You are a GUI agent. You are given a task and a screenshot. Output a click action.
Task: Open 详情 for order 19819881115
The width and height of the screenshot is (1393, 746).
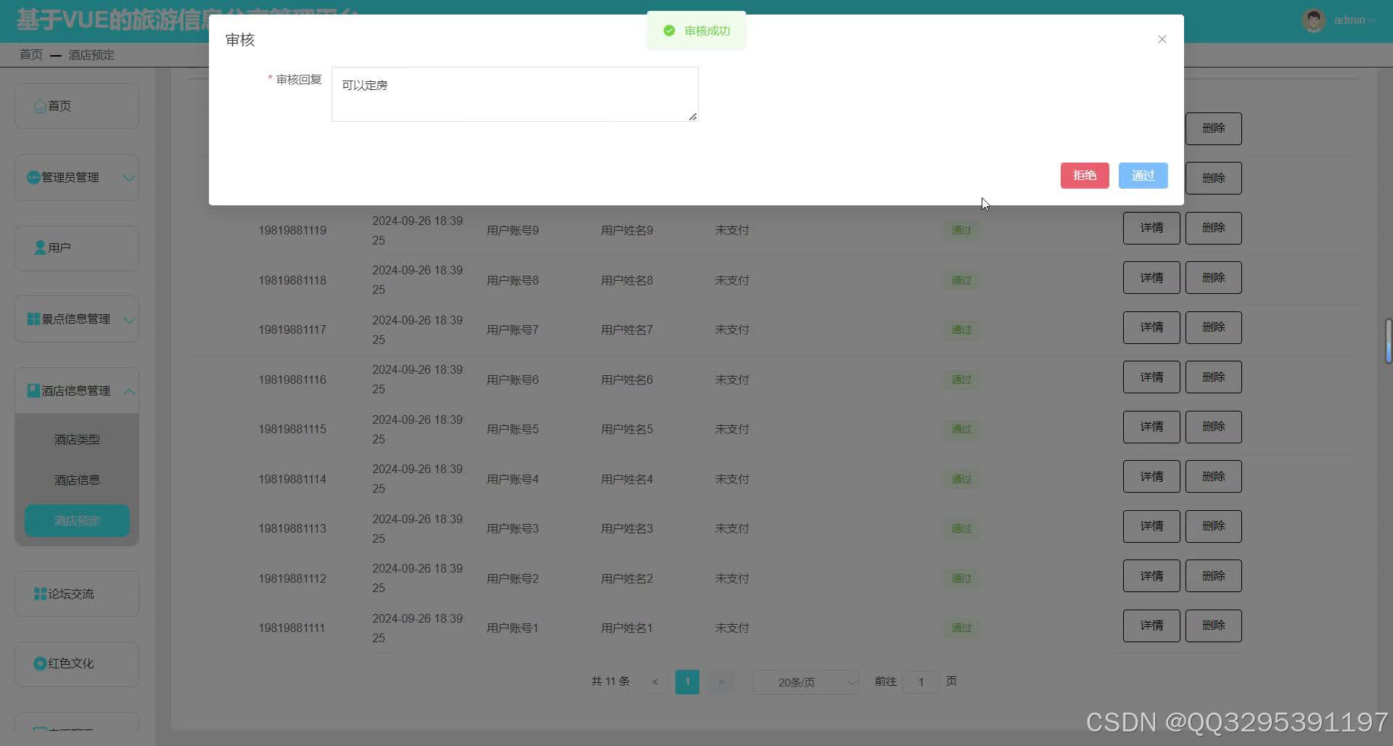(1151, 427)
